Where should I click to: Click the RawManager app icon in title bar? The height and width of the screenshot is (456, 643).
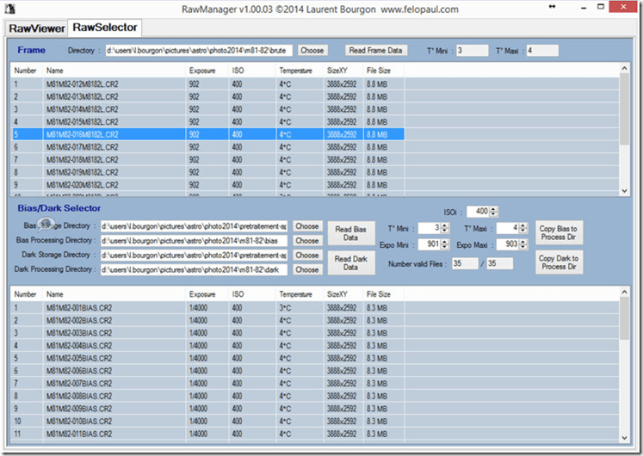(9, 9)
